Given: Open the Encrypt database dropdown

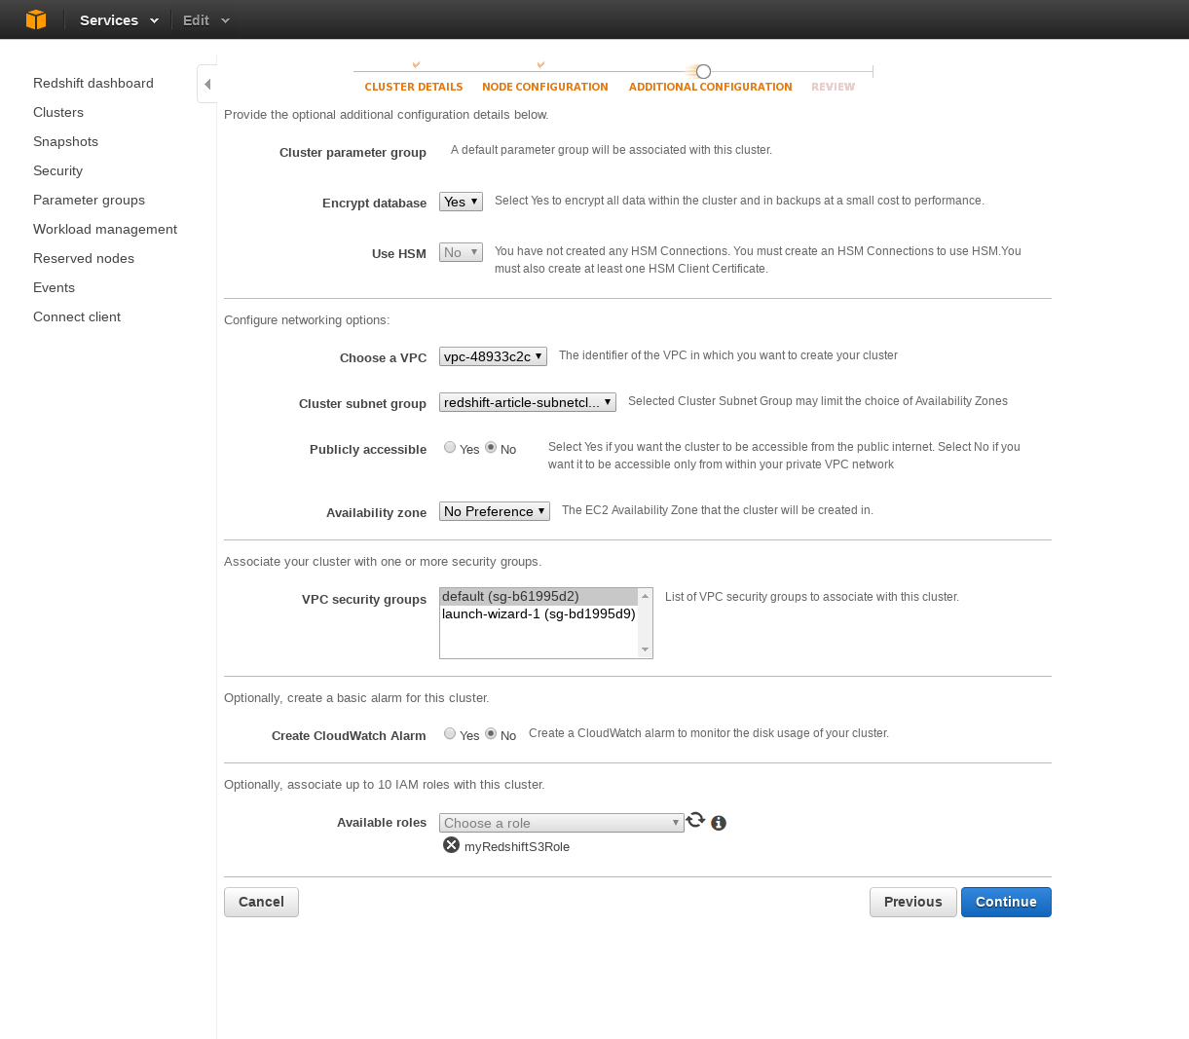Looking at the screenshot, I should pyautogui.click(x=461, y=202).
